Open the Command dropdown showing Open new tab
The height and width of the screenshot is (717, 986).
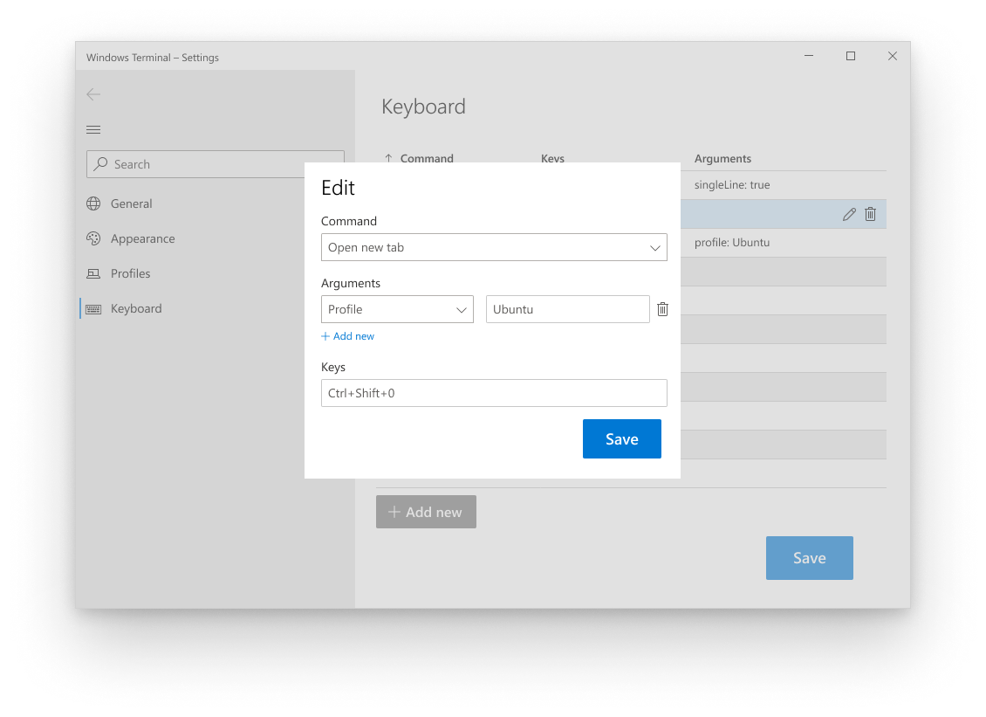click(x=494, y=247)
